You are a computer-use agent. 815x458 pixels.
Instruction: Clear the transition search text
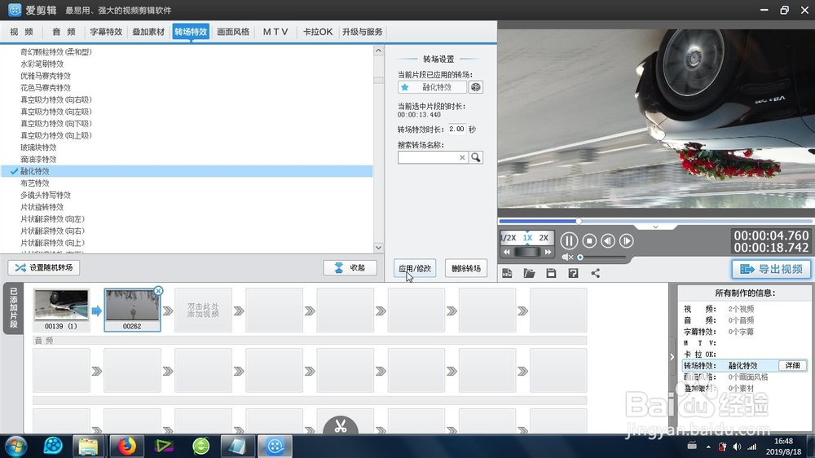click(x=462, y=157)
